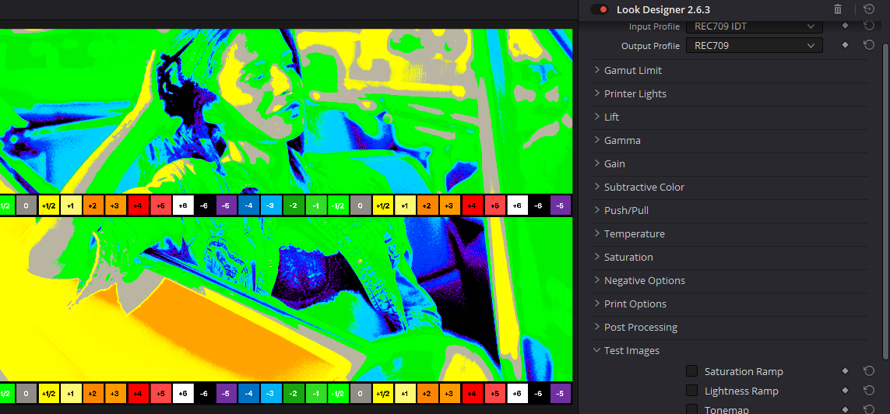Reset the Lightness Ramp parameter
Screen dimensions: 890x414
(868, 390)
